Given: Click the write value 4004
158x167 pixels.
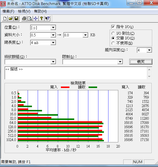Looking at the screenshot, I should click(129, 114).
